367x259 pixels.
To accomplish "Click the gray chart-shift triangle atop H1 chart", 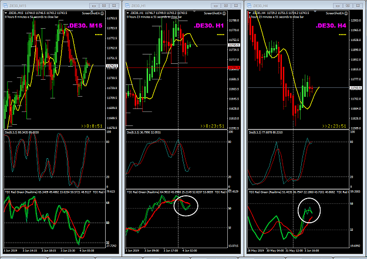I will [x=194, y=11].
